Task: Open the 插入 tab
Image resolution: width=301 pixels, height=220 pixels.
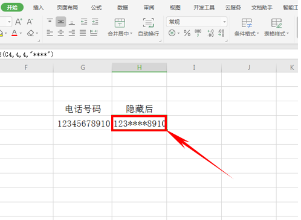Action: 38,8
